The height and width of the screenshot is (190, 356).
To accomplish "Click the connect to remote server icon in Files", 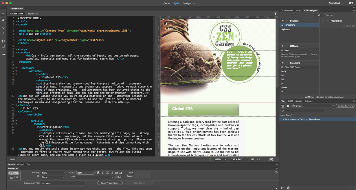I will click(x=283, y=106).
